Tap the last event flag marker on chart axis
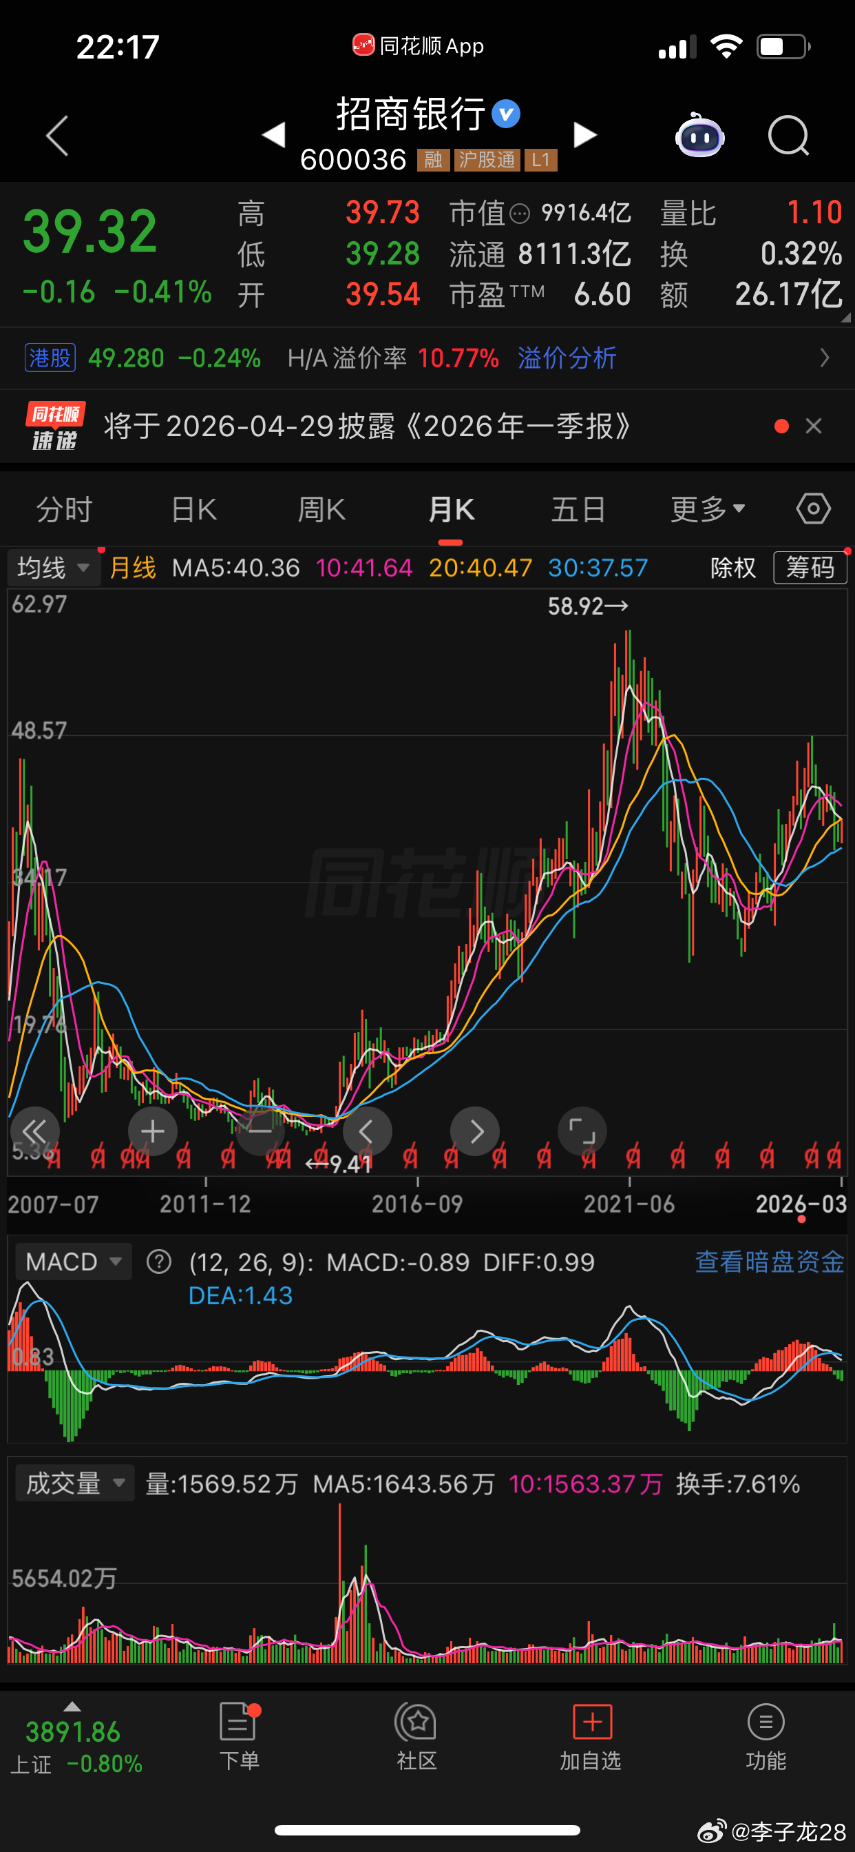This screenshot has width=855, height=1852. pos(834,1157)
